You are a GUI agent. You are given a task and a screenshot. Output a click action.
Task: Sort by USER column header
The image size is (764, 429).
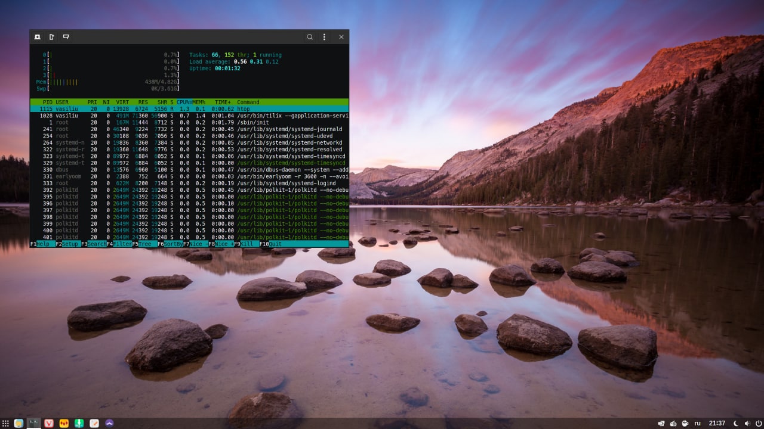[62, 102]
